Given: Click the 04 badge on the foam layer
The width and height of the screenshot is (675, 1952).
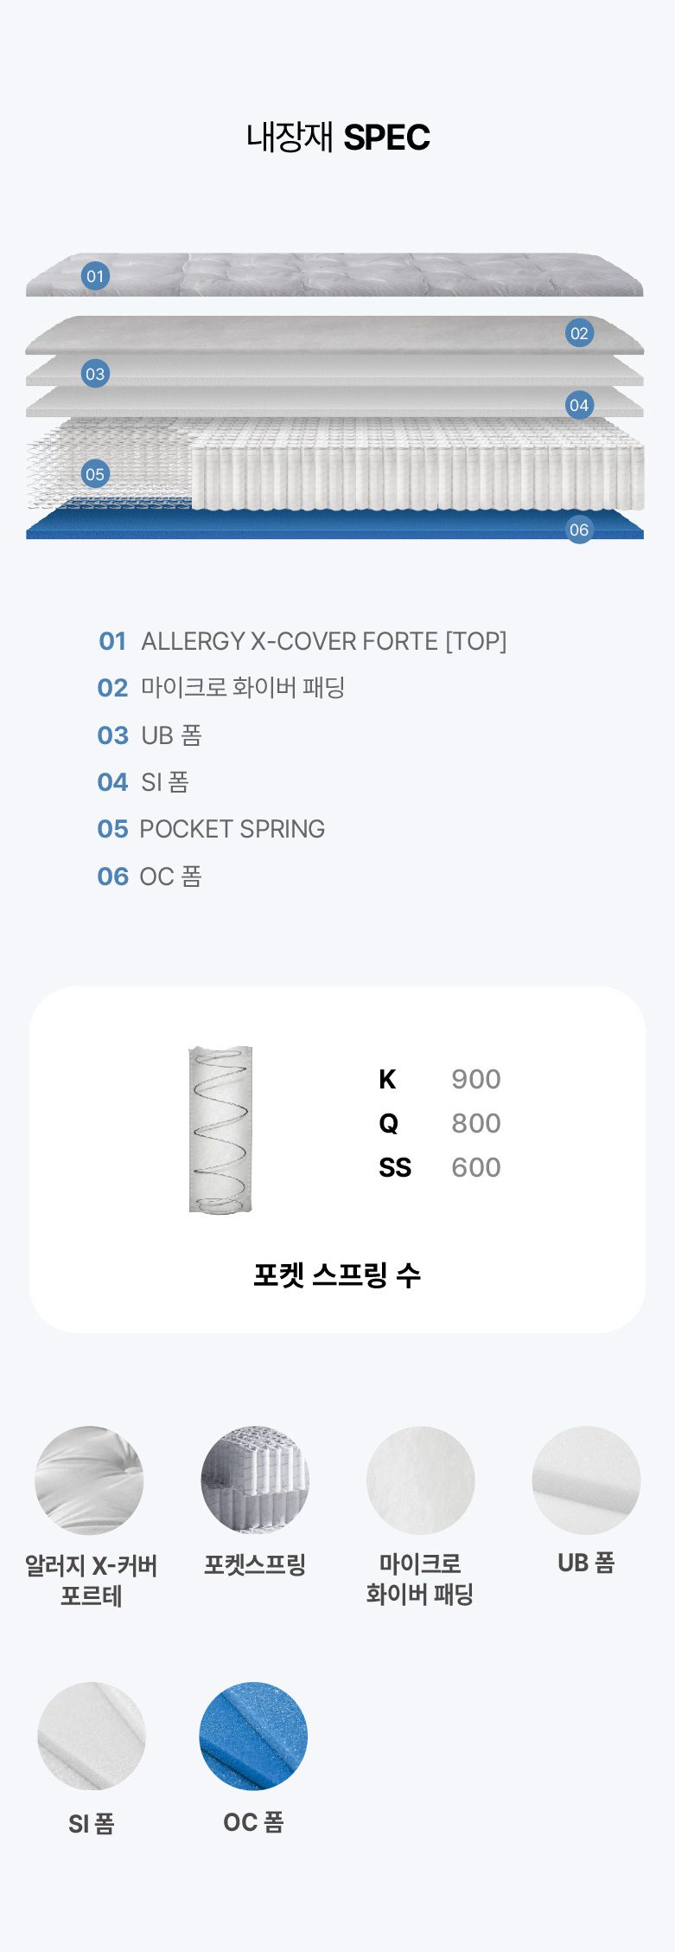Looking at the screenshot, I should coord(579,405).
